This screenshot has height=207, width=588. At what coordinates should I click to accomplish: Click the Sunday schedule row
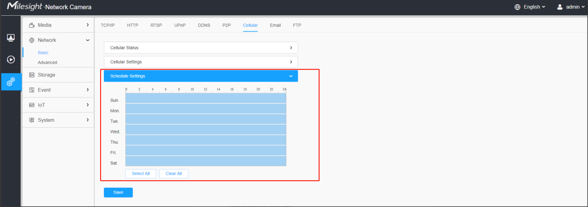point(206,98)
